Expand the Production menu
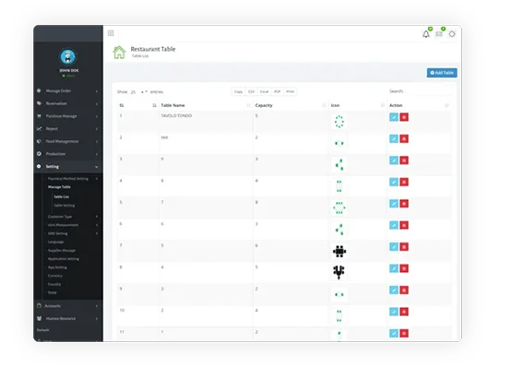The height and width of the screenshot is (366, 512). (68, 154)
